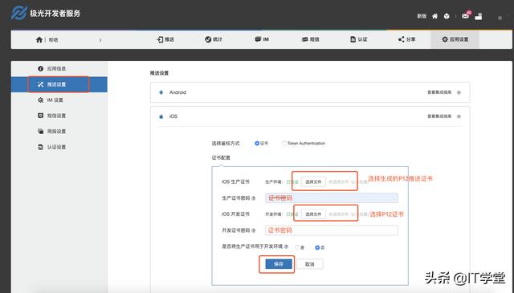Screen dimensions: 514x293
Task: Open the 统计 tab
Action: 214,39
